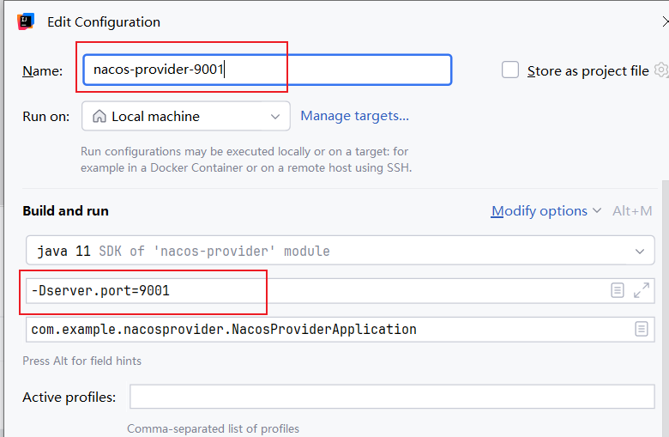Click the IntelliJ IDEA logo icon
The height and width of the screenshot is (437, 669).
pos(26,21)
